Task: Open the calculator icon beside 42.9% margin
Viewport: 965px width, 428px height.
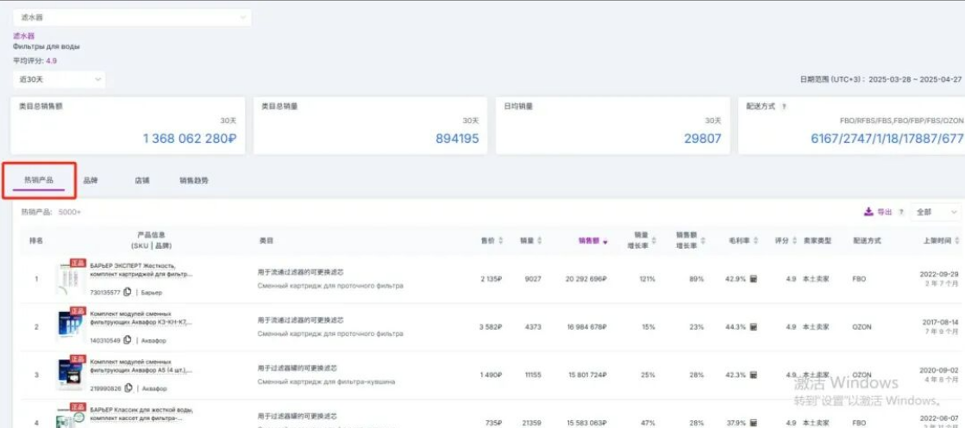Action: click(x=754, y=279)
